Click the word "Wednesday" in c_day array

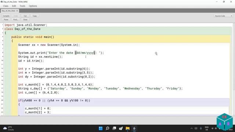pos(132,89)
